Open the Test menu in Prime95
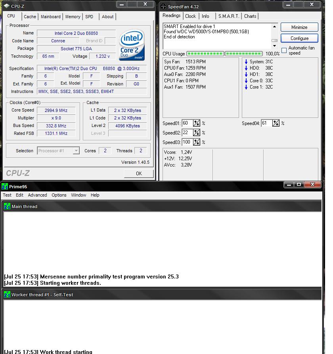The height and width of the screenshot is (354, 333). point(7,195)
